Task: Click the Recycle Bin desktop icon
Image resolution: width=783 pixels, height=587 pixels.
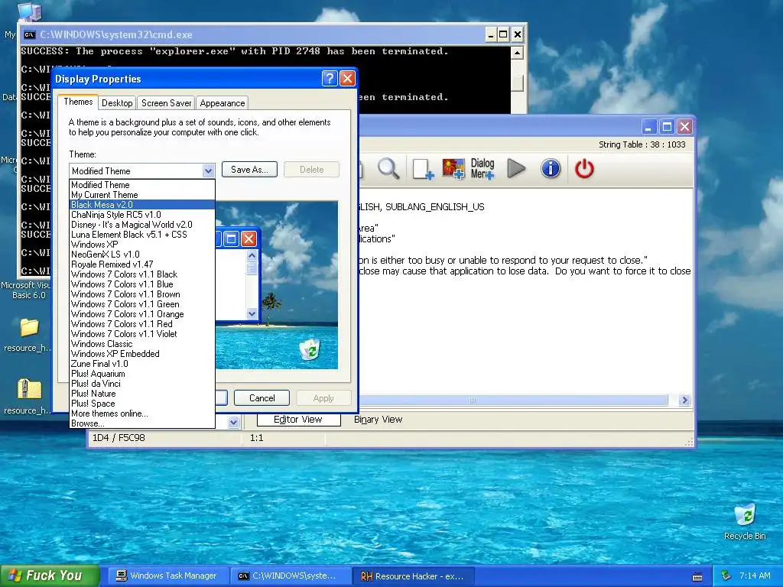Action: click(745, 521)
